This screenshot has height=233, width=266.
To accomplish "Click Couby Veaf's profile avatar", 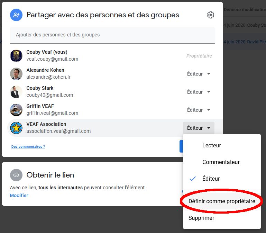I will pyautogui.click(x=16, y=56).
